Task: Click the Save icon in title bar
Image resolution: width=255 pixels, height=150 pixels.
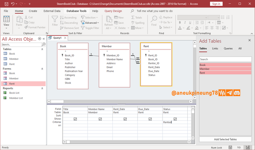Action: 6,4
